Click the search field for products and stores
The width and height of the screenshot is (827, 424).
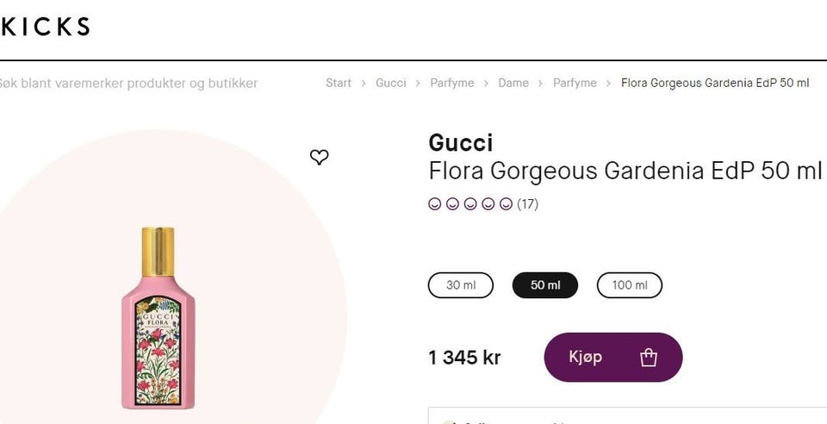coord(129,84)
